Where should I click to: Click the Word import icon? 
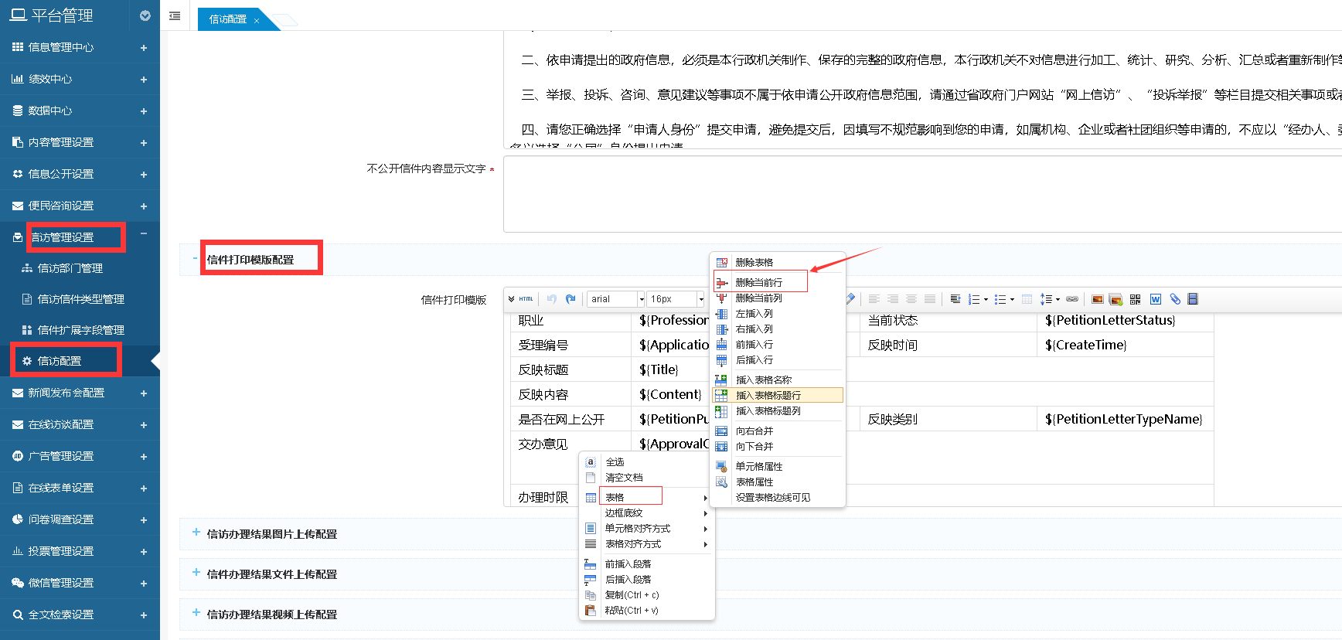(1156, 299)
